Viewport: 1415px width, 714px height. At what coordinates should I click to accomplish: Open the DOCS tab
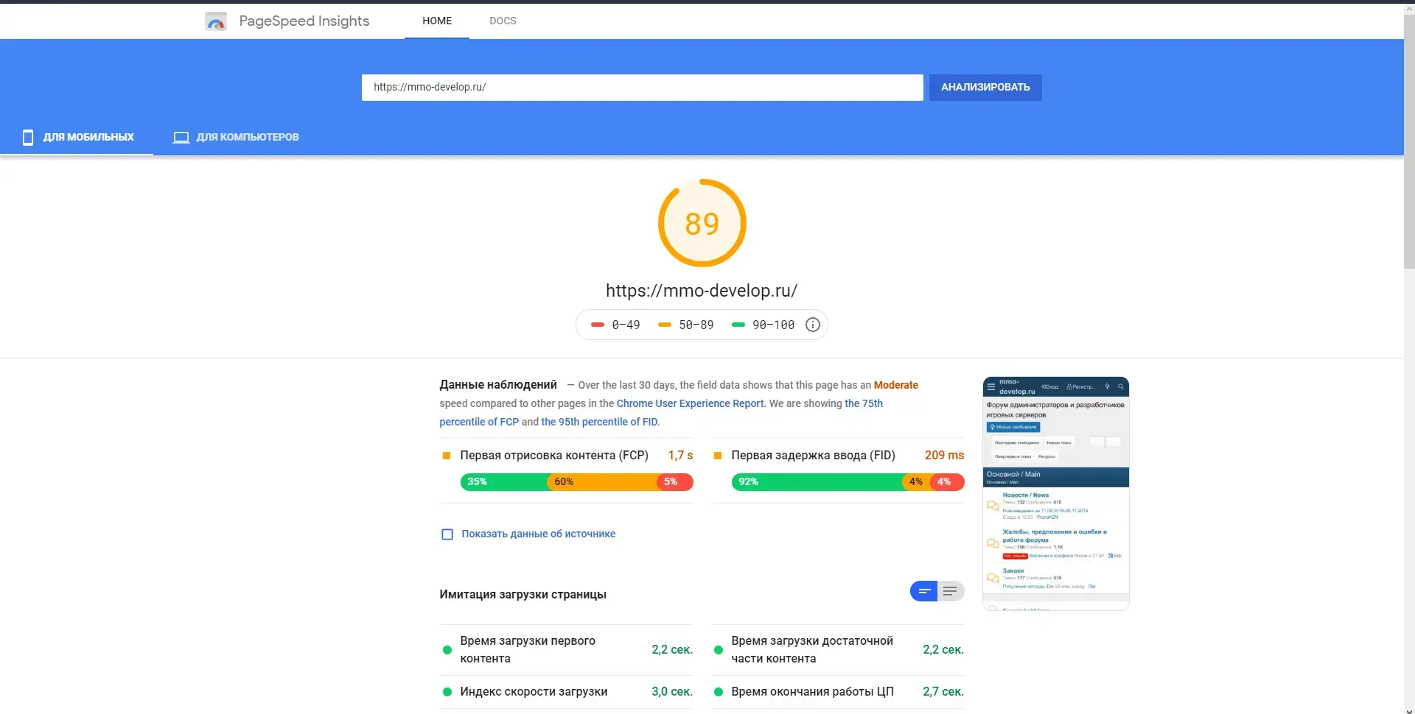503,21
